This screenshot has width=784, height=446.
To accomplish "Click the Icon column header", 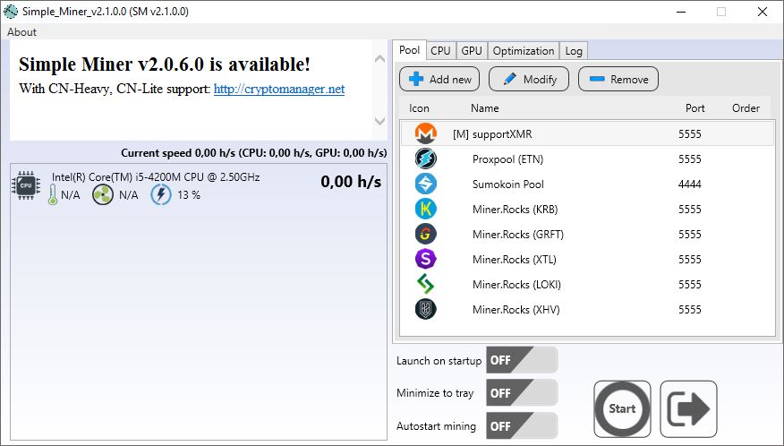I will (x=419, y=108).
